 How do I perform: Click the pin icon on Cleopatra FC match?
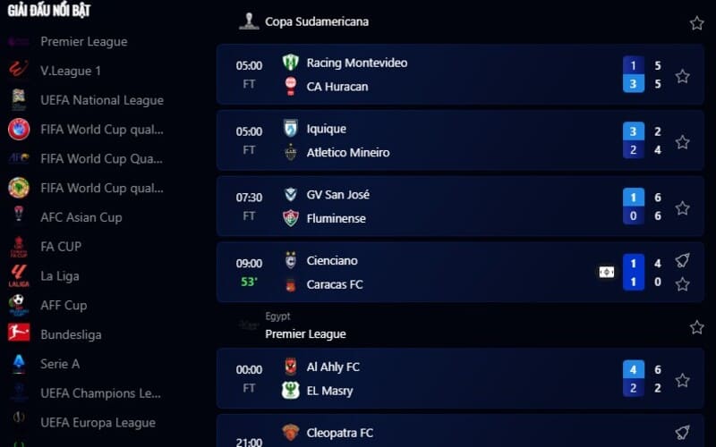pos(682,433)
